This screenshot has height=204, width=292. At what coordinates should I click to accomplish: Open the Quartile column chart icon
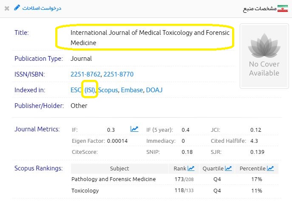pos(228,169)
